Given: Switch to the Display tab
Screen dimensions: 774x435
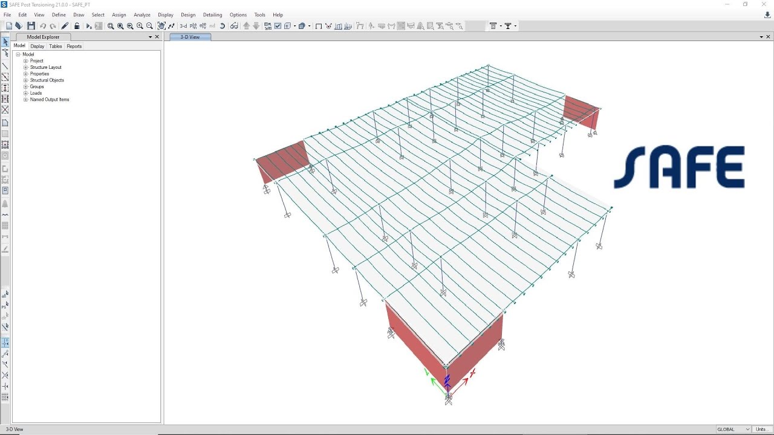Looking at the screenshot, I should 37,46.
